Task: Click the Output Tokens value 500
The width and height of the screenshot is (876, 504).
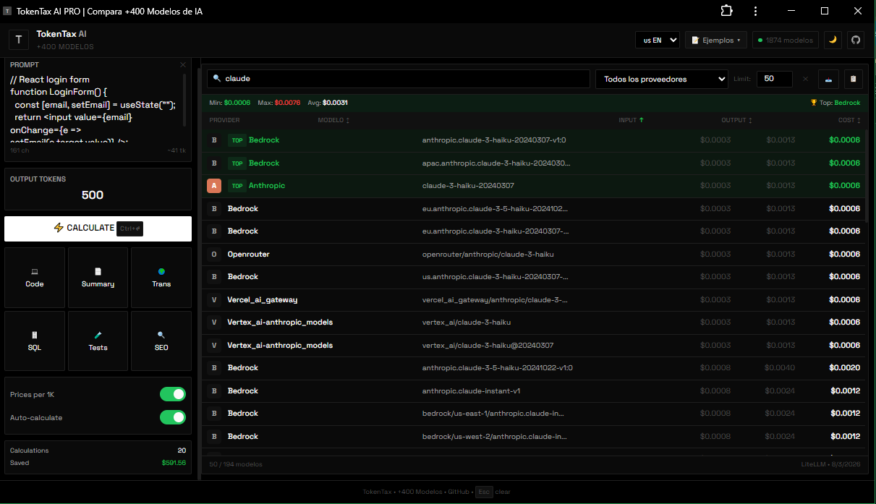Action: coord(93,195)
